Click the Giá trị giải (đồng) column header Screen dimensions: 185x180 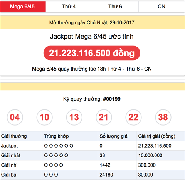[x=157, y=136]
